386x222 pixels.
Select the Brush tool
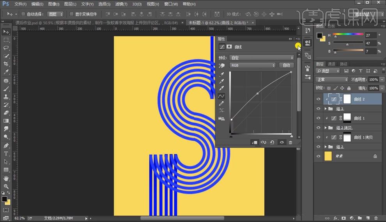pos(6,88)
